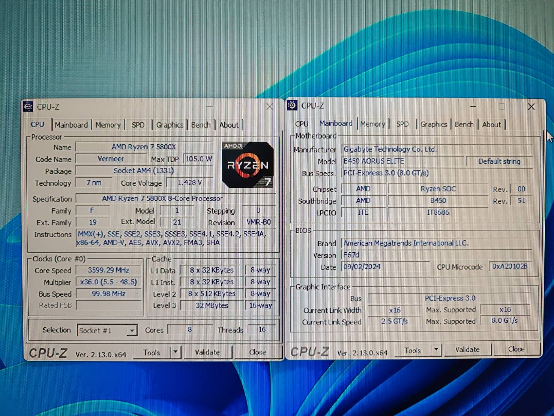Open Graphics tab in left CPU-Z window
The width and height of the screenshot is (554, 416).
(170, 125)
